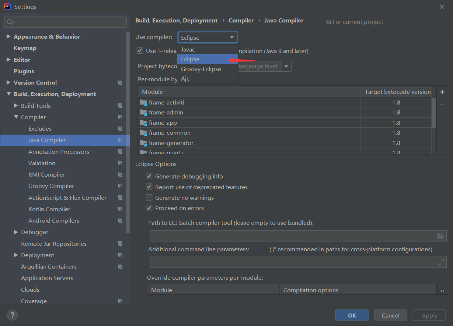
Task: Click the project-level icon beside RMI Compiler
Action: point(120,175)
